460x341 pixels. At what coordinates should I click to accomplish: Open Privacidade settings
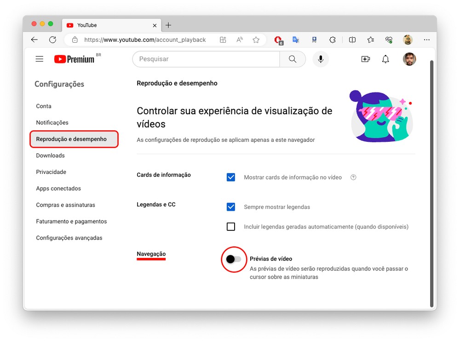click(51, 172)
